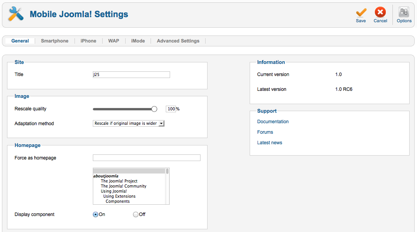Focus the site Title input field
The width and height of the screenshot is (417, 232).
tap(131, 75)
